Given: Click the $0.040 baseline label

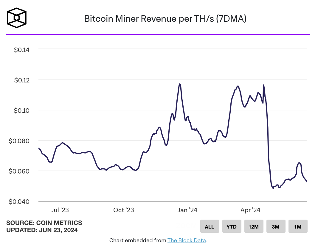Looking at the screenshot, I should coord(20,202).
